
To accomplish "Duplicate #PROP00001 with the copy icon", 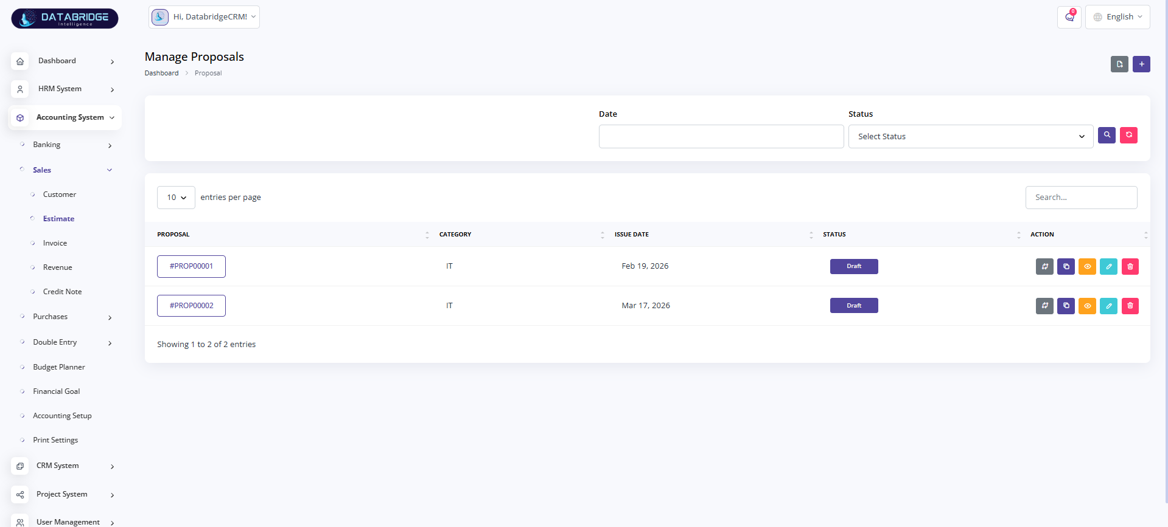I will coord(1066,266).
